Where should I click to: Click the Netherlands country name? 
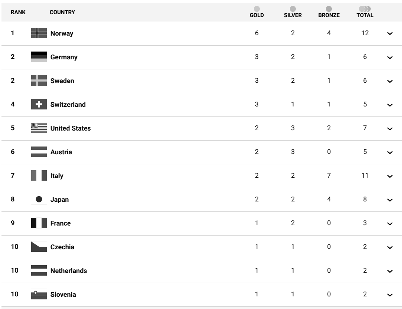pyautogui.click(x=69, y=271)
